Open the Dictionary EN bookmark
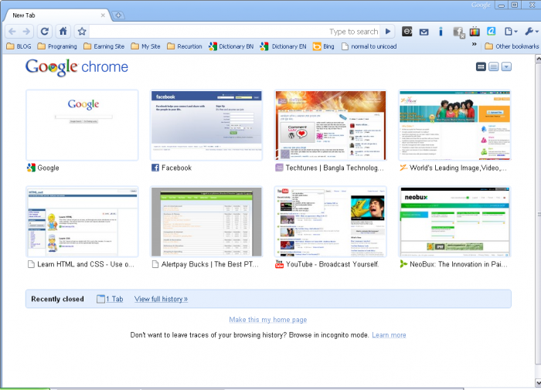Screen dimensions: 541x390 (x=284, y=46)
